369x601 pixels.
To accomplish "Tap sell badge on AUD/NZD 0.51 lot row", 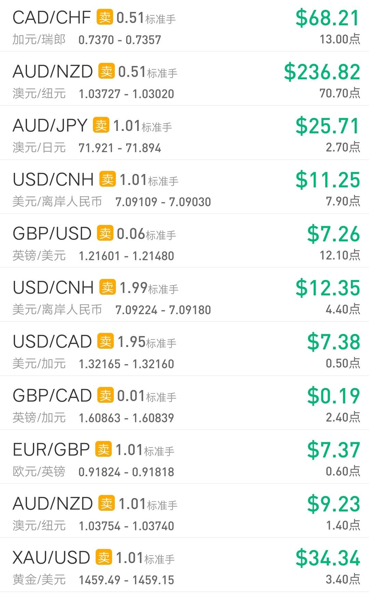I will [107, 71].
